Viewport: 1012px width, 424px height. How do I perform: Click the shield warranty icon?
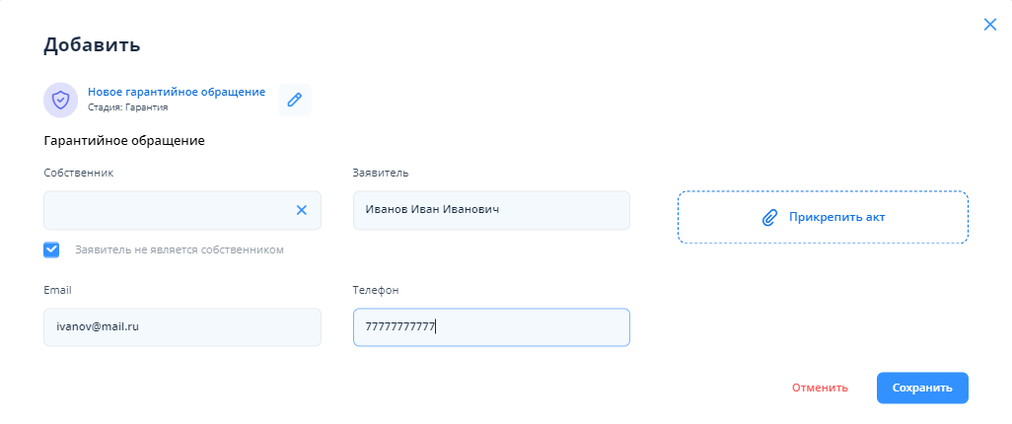[x=61, y=100]
